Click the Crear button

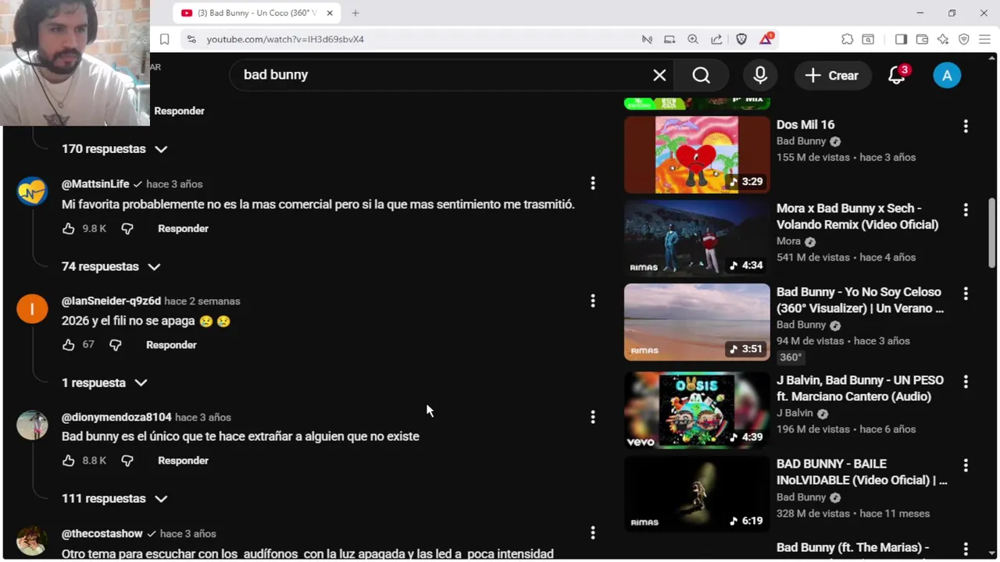pos(832,75)
